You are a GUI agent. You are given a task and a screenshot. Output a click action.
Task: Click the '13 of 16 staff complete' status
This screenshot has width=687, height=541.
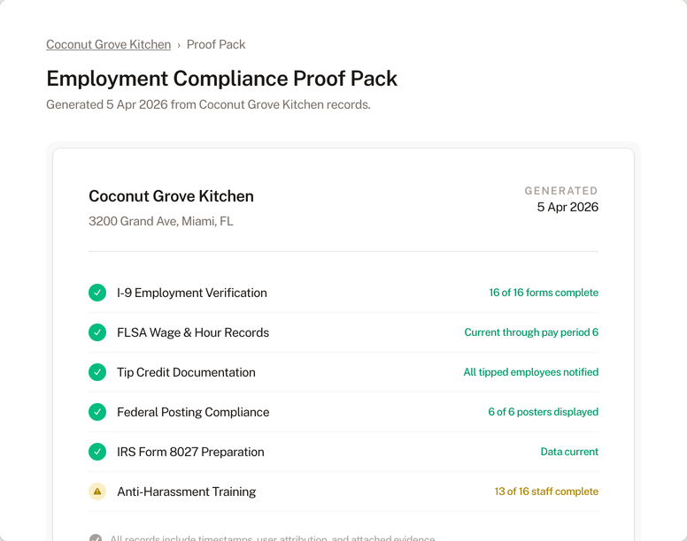(546, 491)
